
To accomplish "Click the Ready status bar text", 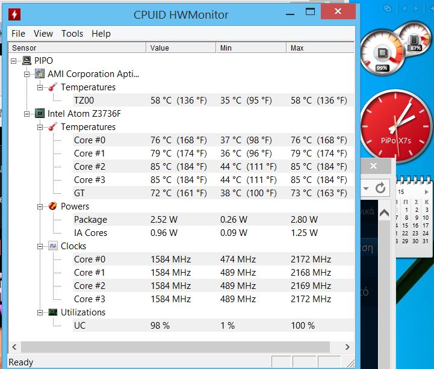I will click(x=20, y=362).
